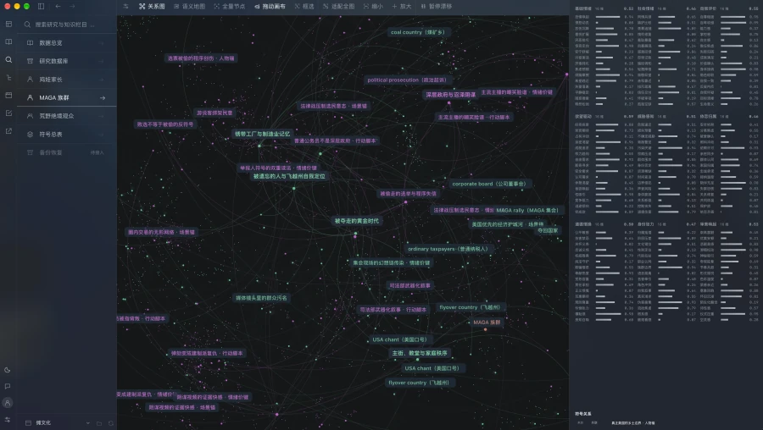Viewport: 763px width, 430px height.
Task: Click the arrow beside MAGA 族群
Action: pos(103,97)
